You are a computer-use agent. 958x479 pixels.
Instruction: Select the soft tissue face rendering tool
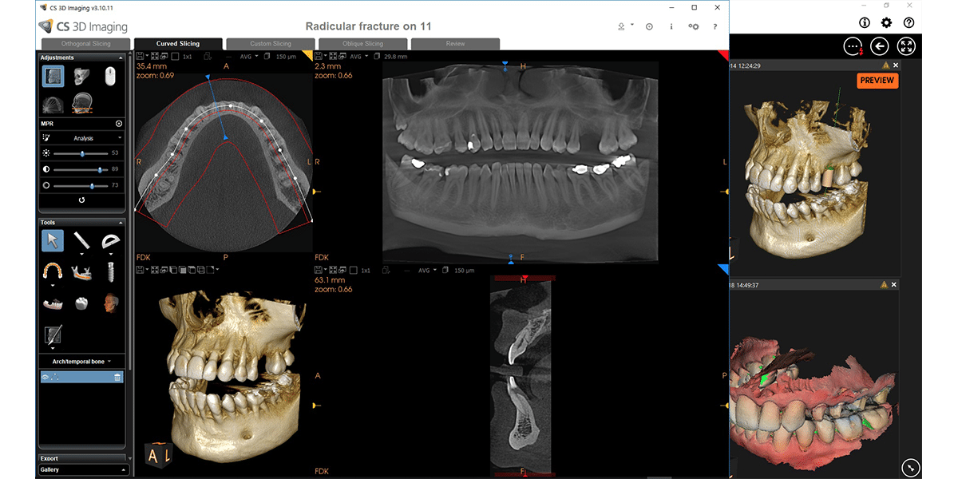pos(111,303)
